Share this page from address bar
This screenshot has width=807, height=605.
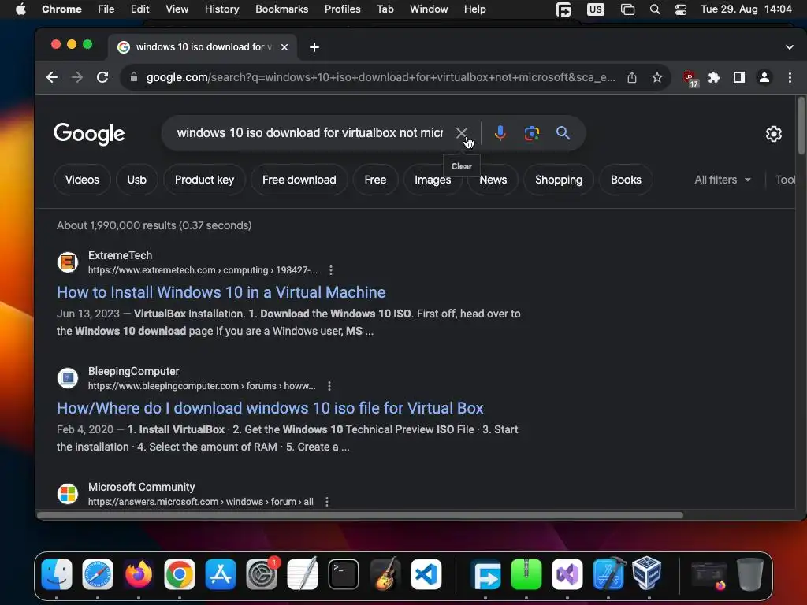pyautogui.click(x=632, y=77)
